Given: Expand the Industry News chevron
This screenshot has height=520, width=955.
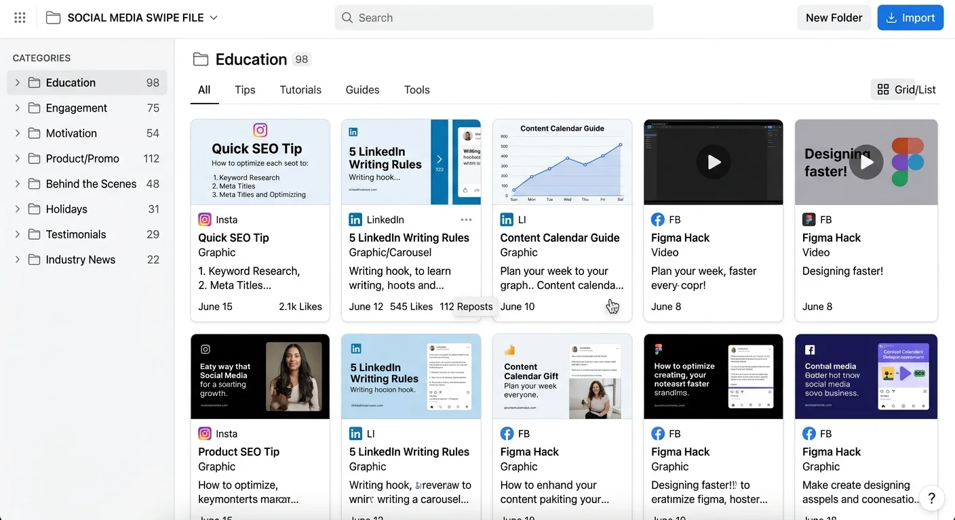Looking at the screenshot, I should click(18, 259).
